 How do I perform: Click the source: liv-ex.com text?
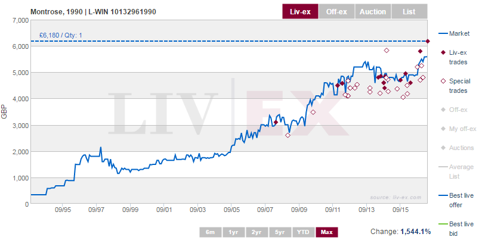pos(396,197)
